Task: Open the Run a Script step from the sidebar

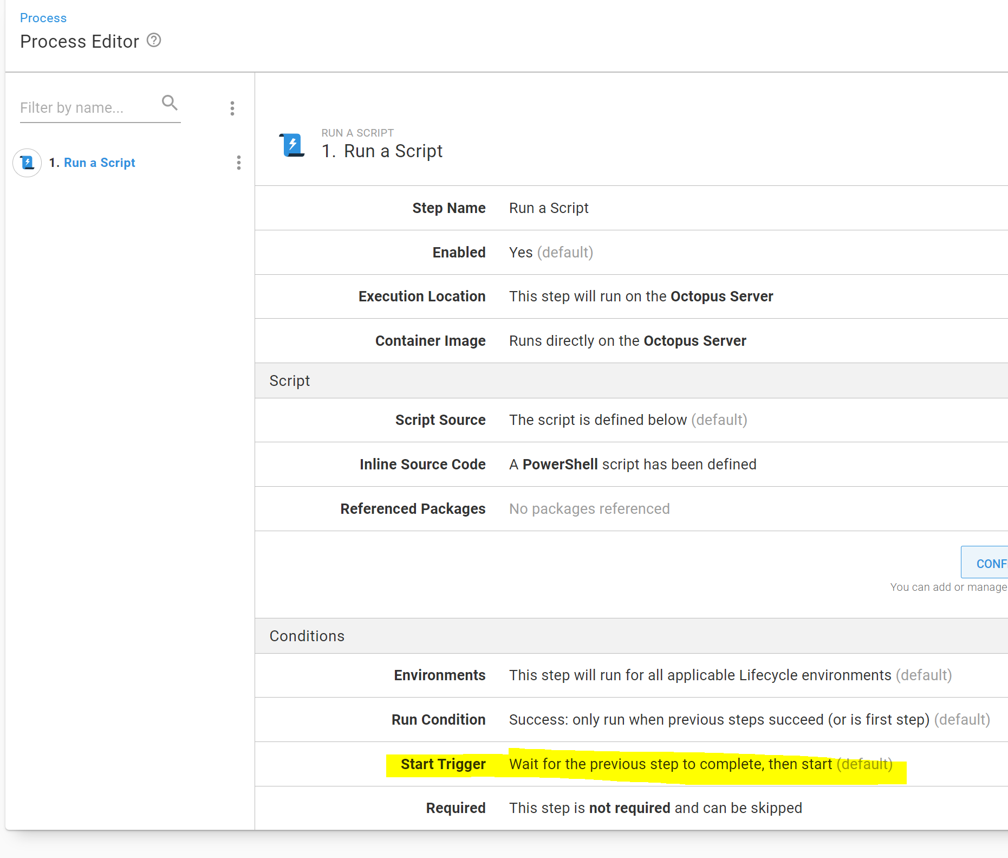Action: coord(99,163)
